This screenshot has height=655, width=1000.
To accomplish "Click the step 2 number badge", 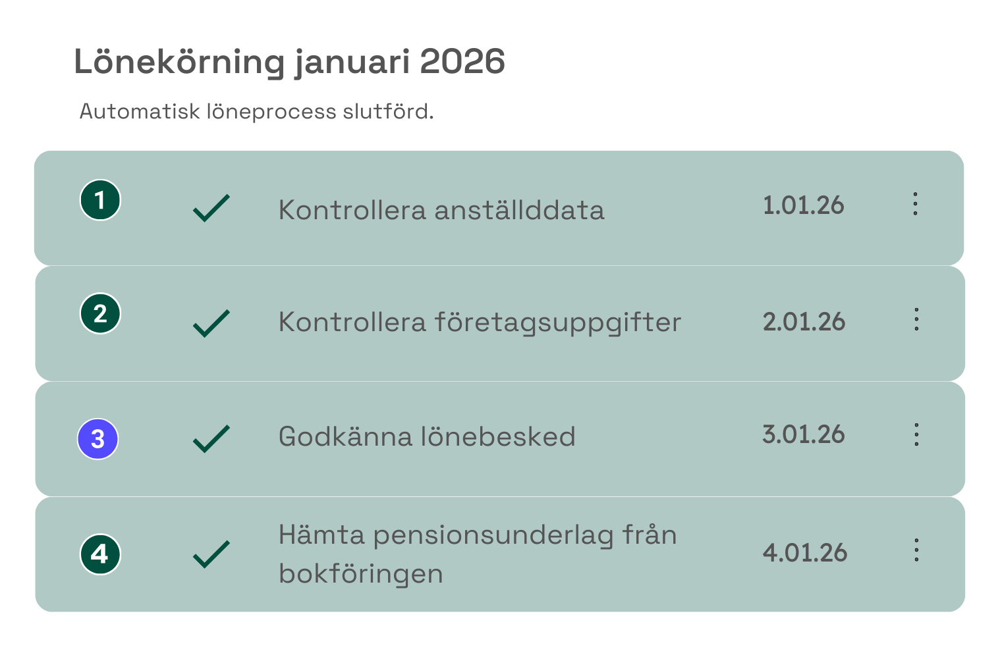I will coord(100,314).
